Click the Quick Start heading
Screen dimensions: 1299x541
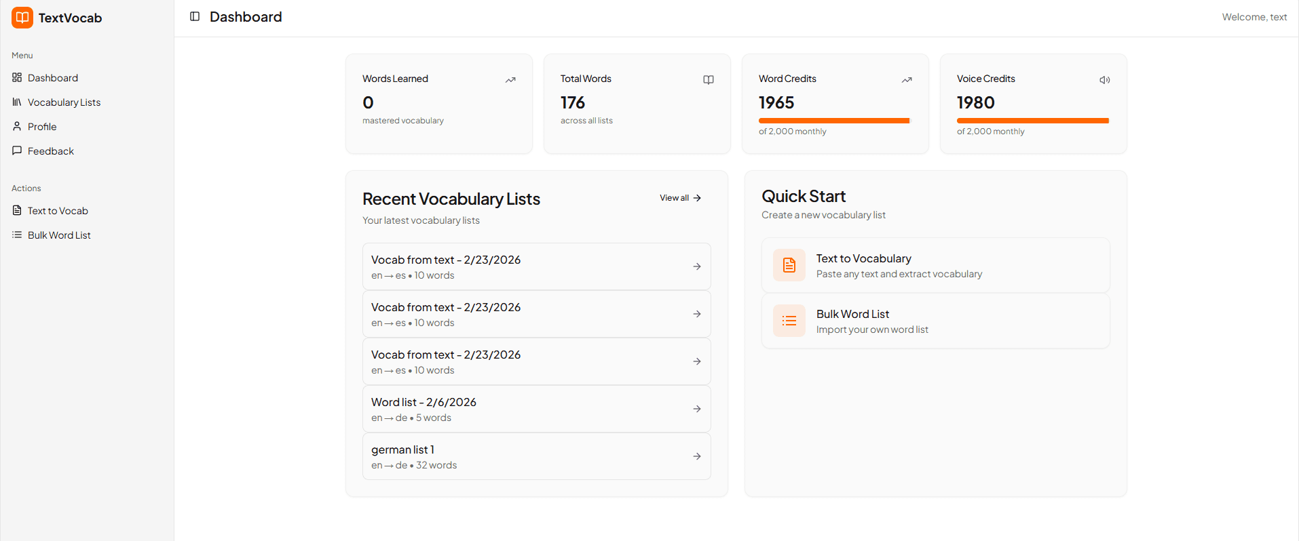click(x=804, y=196)
